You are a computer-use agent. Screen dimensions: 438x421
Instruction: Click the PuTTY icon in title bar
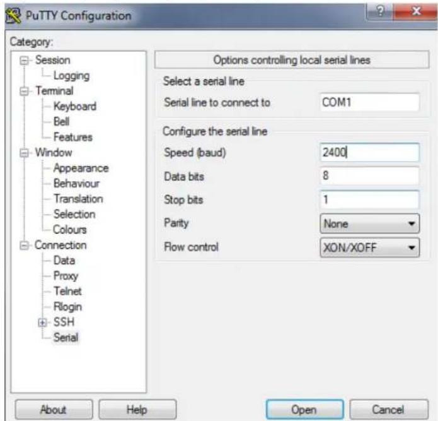13,16
